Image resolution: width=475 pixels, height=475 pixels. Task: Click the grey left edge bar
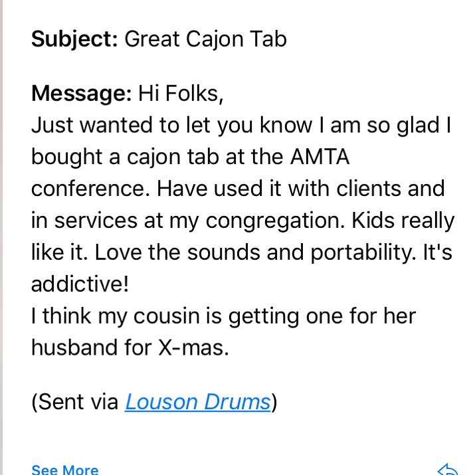coord(1,238)
